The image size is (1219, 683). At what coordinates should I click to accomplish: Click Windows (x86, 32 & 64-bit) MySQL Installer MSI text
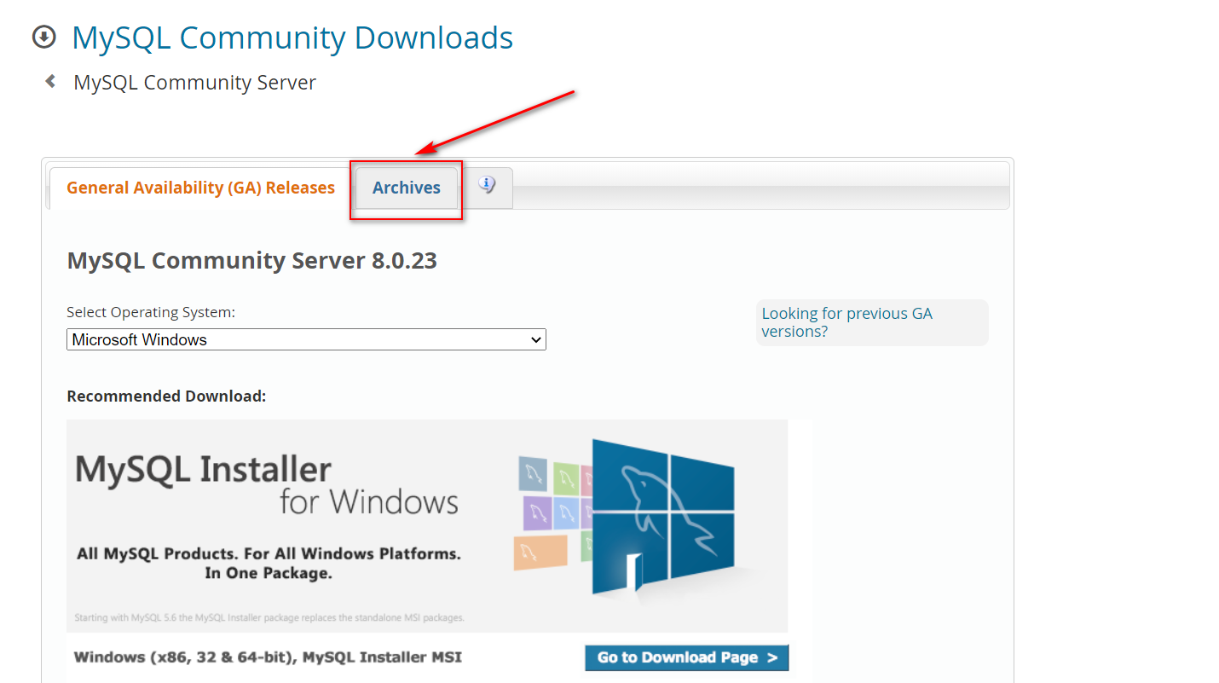tap(268, 657)
